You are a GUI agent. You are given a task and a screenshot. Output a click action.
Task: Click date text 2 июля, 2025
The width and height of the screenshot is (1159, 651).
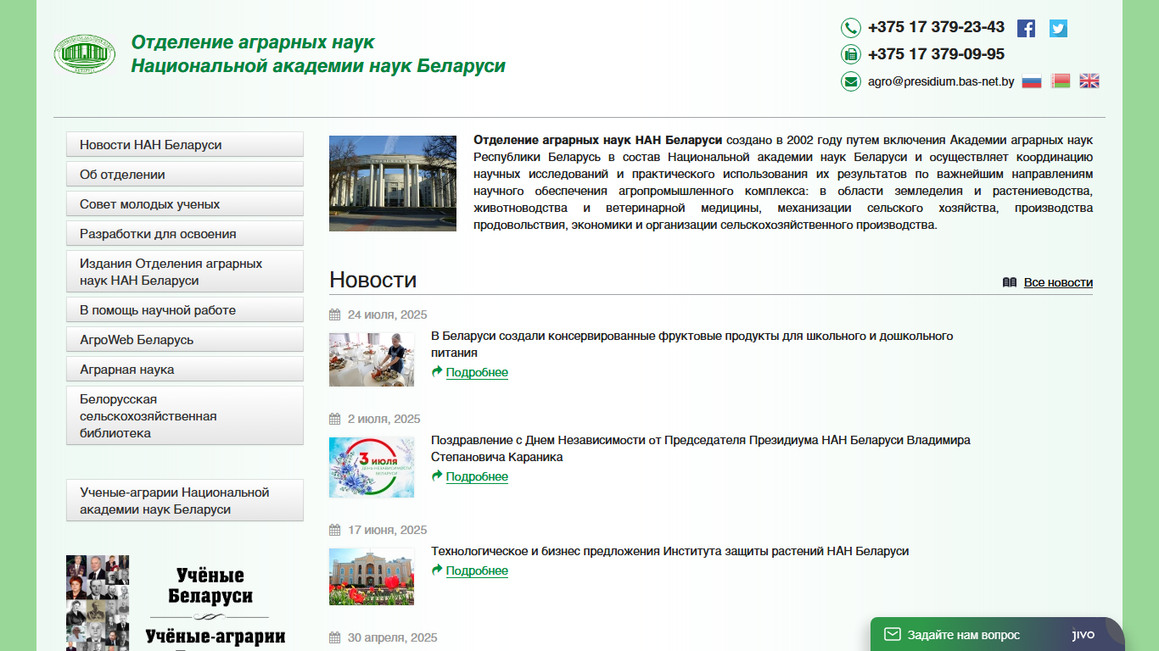384,419
